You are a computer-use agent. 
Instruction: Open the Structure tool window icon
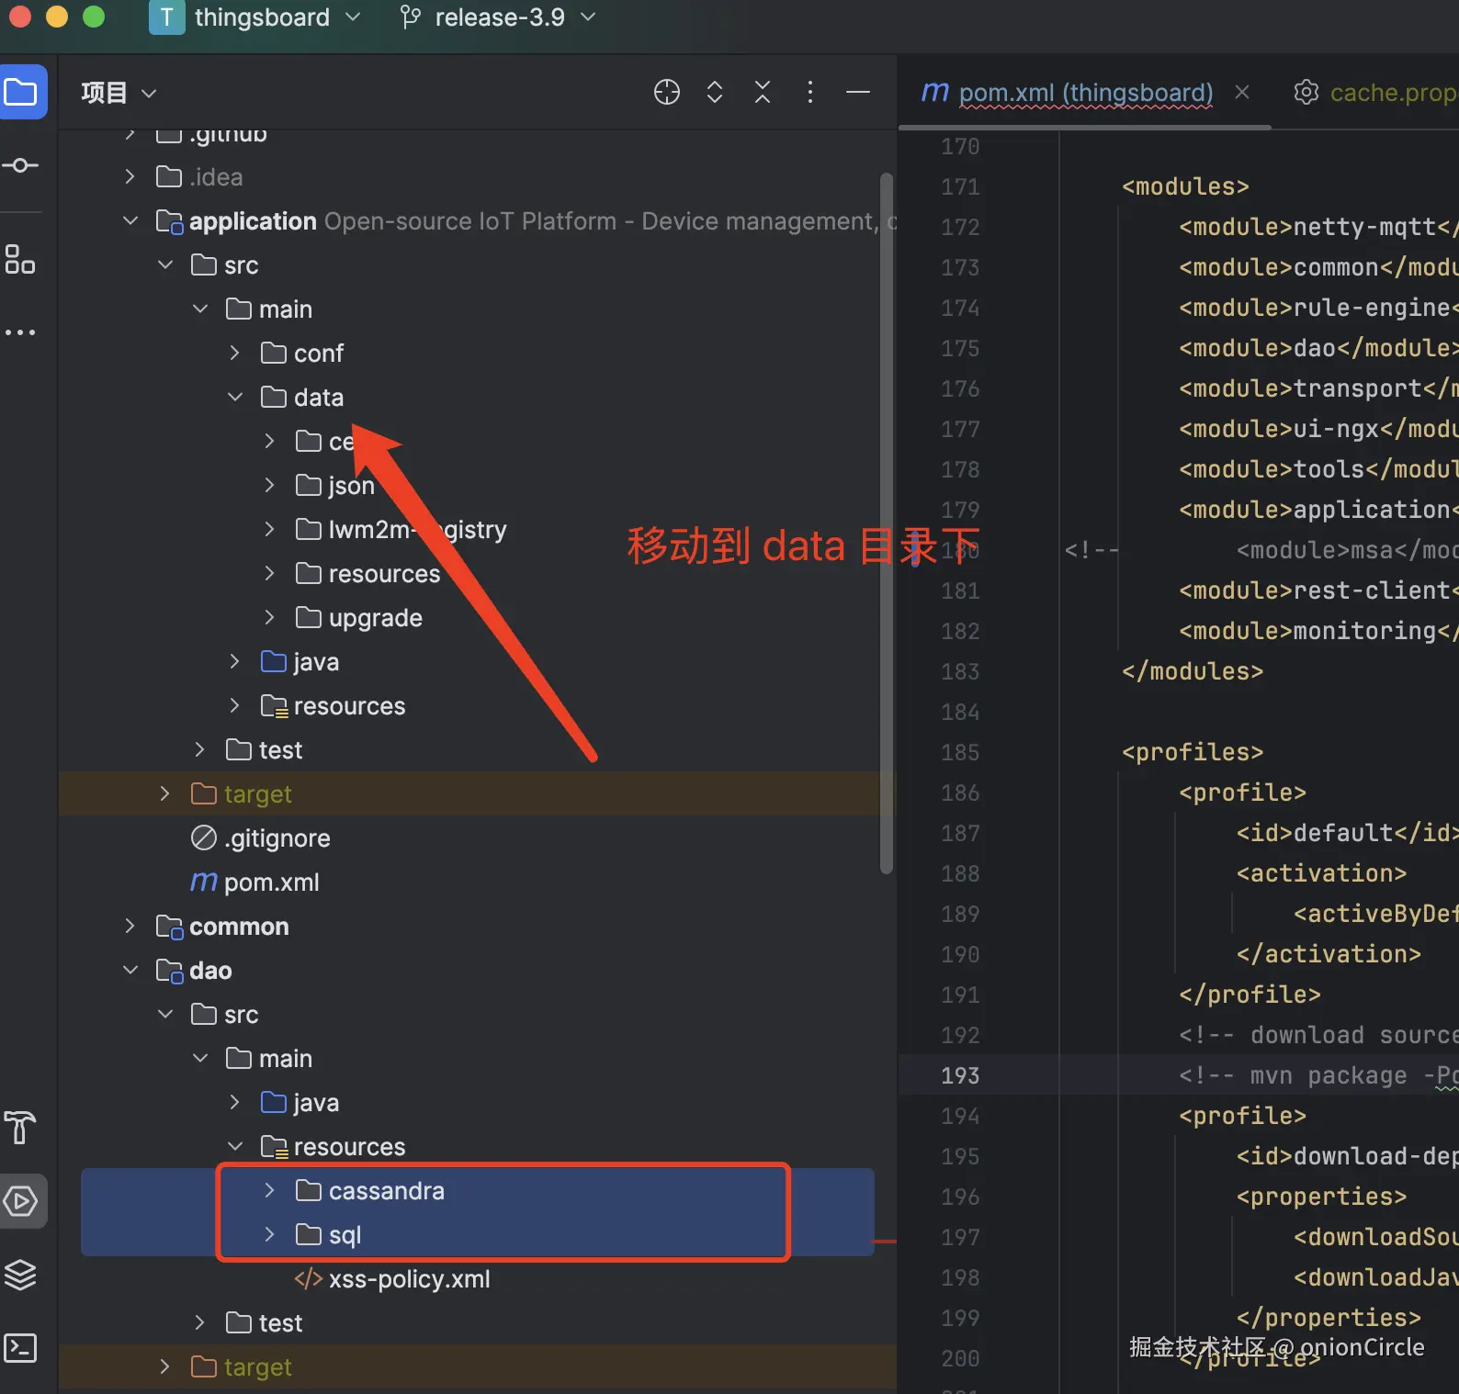tap(20, 259)
